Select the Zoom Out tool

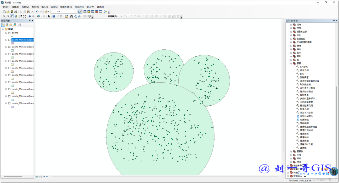[8, 16]
